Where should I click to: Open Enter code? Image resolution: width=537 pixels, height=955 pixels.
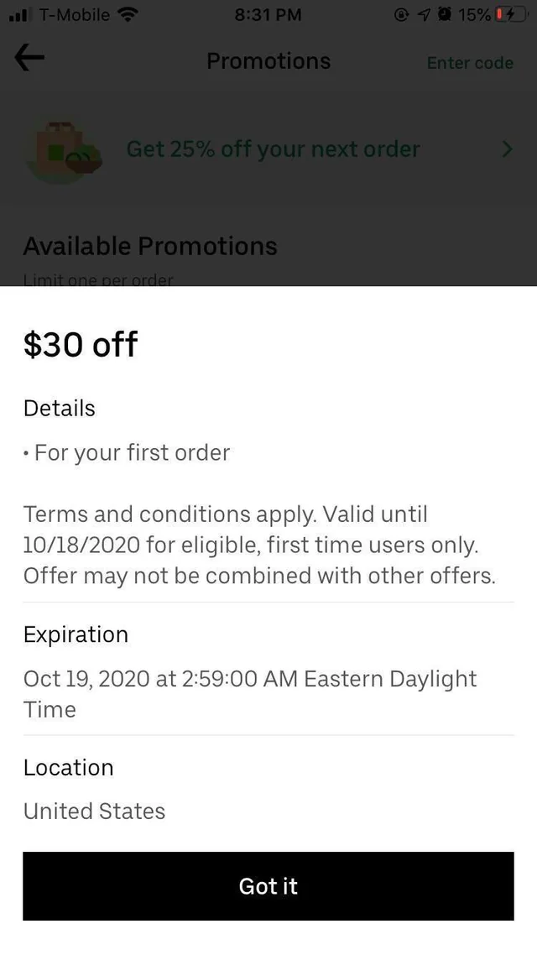tap(470, 63)
